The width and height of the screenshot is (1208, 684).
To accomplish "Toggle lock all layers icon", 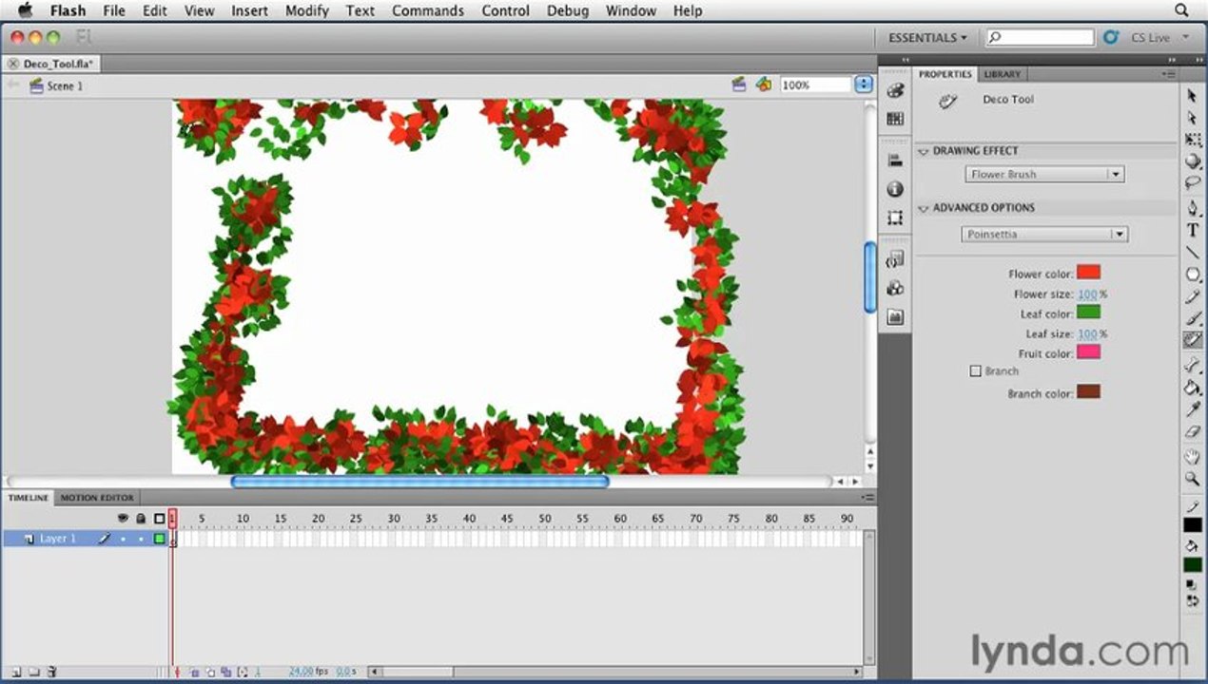I will point(141,519).
